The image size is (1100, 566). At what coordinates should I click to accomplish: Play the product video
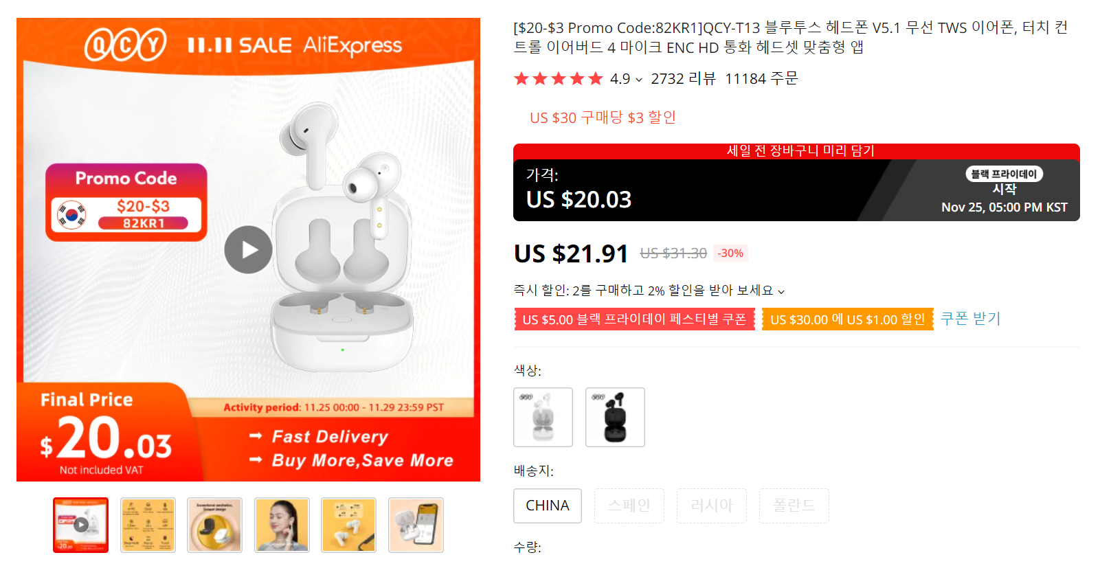coord(248,250)
